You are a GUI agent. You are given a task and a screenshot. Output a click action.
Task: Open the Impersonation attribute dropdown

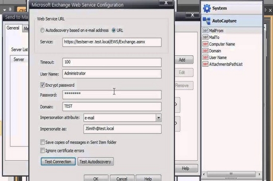158,118
